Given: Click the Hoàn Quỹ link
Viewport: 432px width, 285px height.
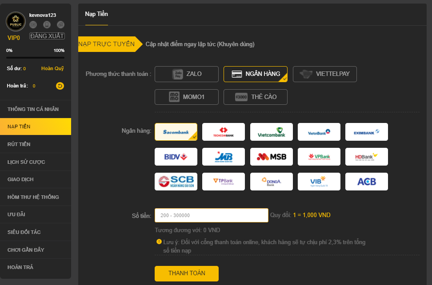Looking at the screenshot, I should [52, 68].
